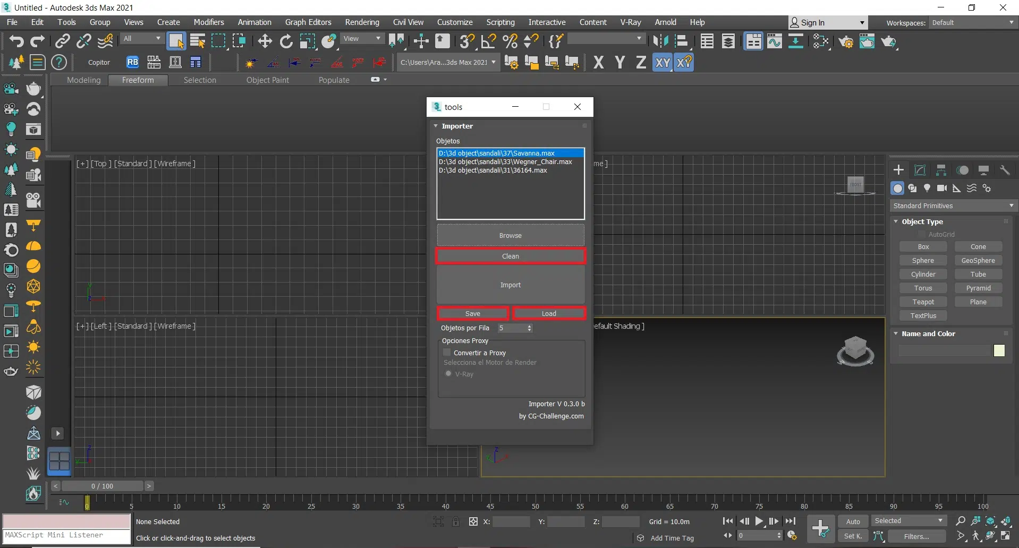Image resolution: width=1019 pixels, height=548 pixels.
Task: Select the Move transform tool
Action: (x=265, y=41)
